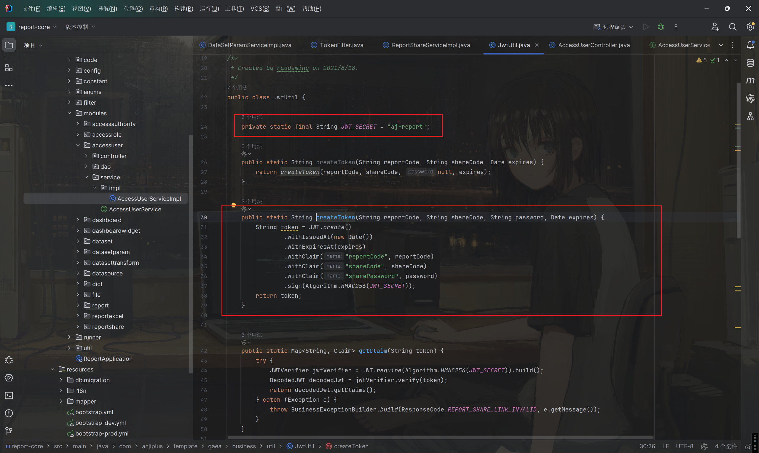Open the 远程调试 run configuration dropdown

pyautogui.click(x=613, y=27)
